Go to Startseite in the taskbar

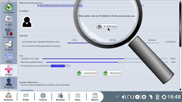click(8, 97)
